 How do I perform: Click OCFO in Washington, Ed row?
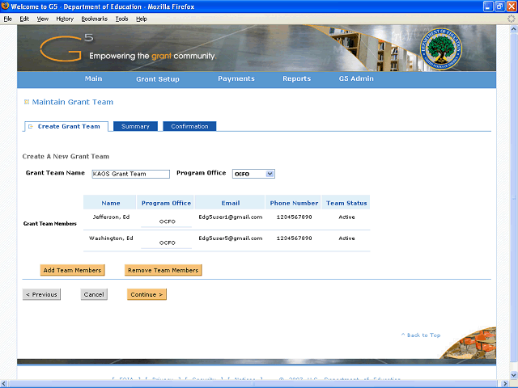[168, 242]
